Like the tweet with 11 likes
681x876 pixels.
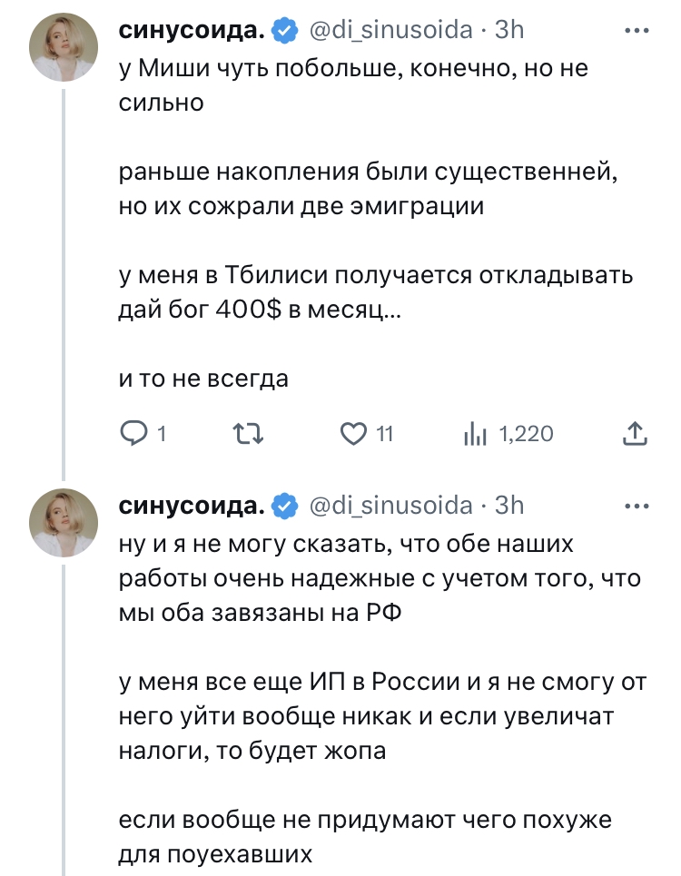pyautogui.click(x=352, y=435)
